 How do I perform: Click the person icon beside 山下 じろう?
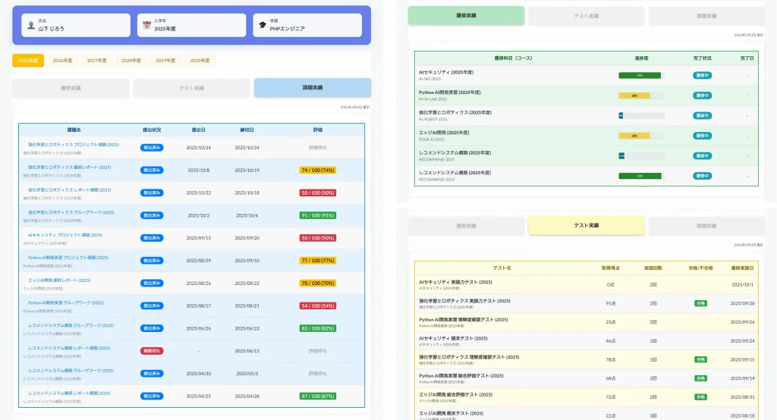[x=31, y=25]
